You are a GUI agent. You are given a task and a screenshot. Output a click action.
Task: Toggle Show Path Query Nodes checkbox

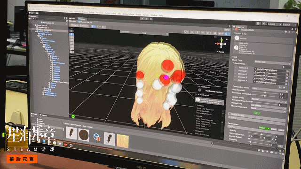(x=222, y=122)
